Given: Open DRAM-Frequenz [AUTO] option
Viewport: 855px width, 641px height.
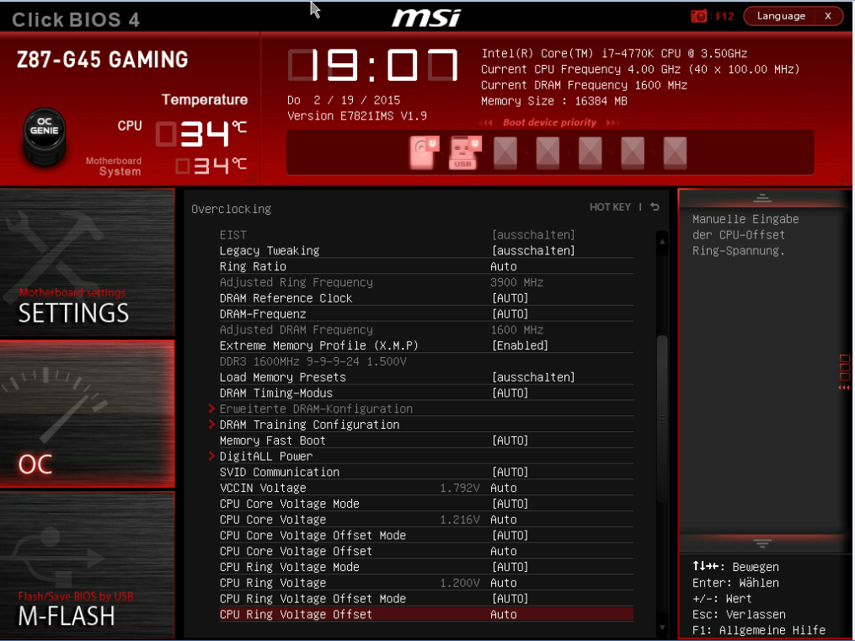Looking at the screenshot, I should 510,314.
